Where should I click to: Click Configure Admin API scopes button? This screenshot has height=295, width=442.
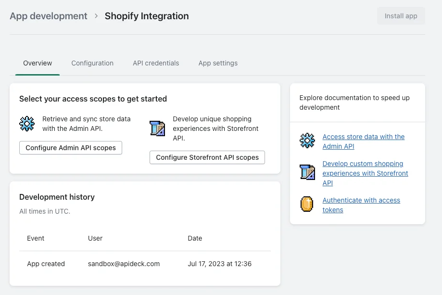pyautogui.click(x=71, y=148)
